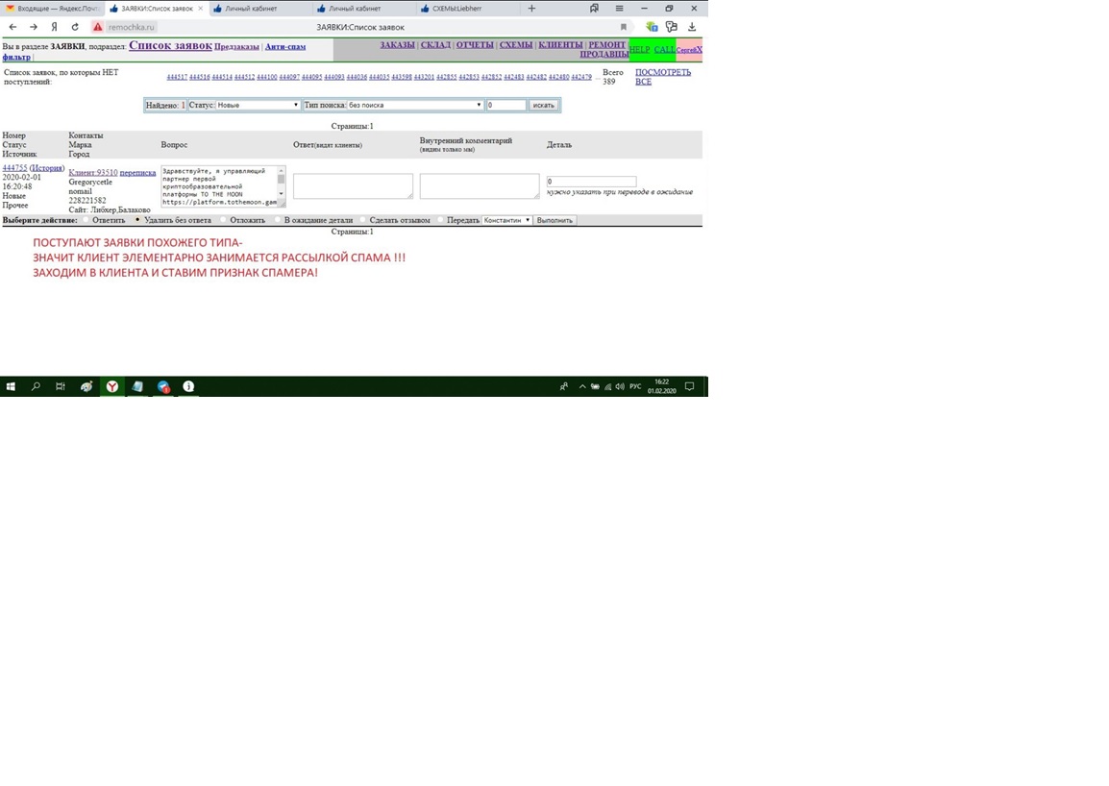1109x786 pixels.
Task: Open the notification center icon in the taskbar
Action: pyautogui.click(x=689, y=386)
